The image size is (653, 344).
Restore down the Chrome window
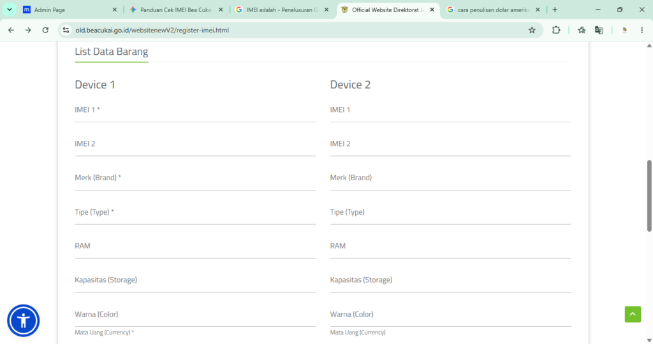tap(620, 10)
